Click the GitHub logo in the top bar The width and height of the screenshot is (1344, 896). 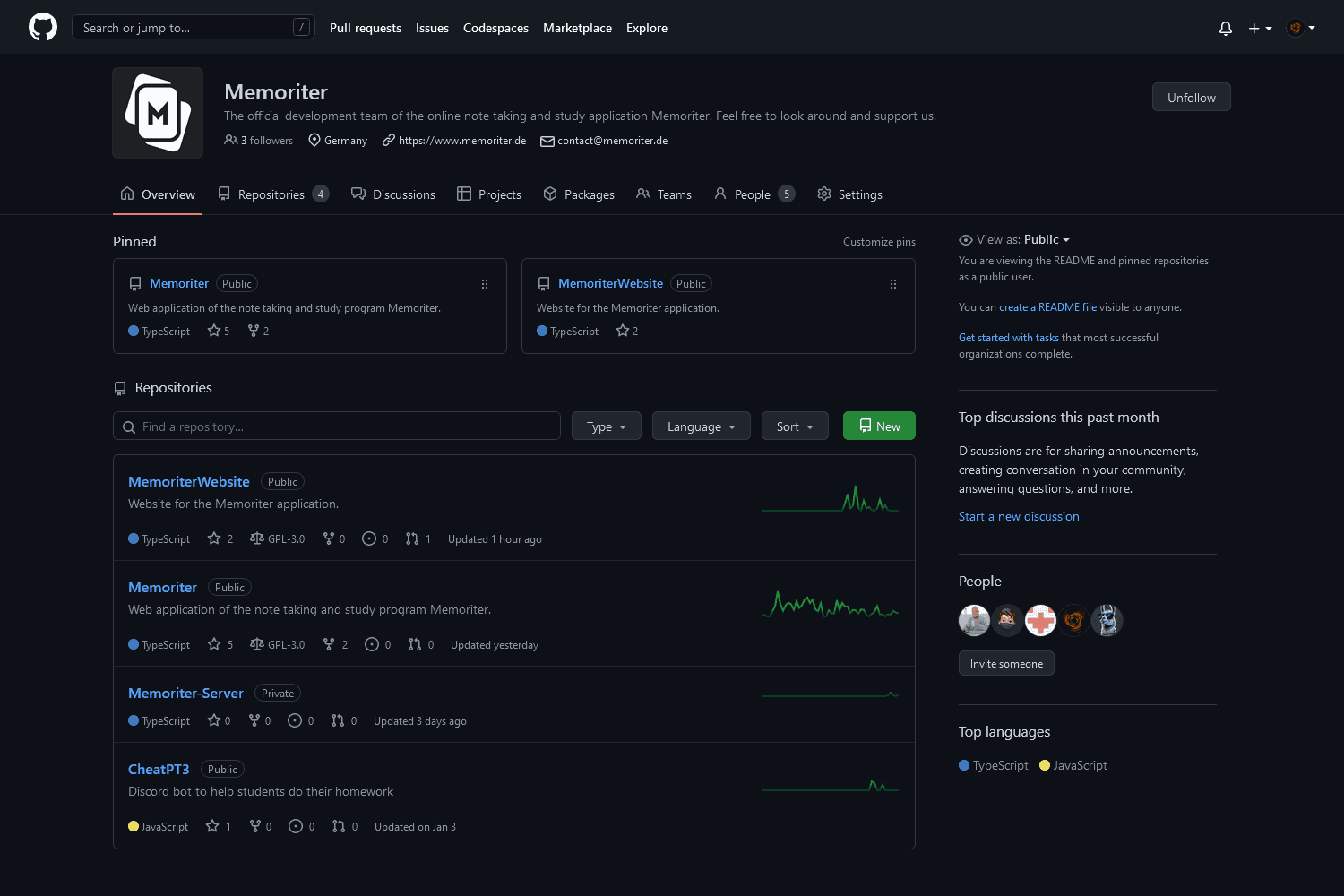[x=42, y=27]
